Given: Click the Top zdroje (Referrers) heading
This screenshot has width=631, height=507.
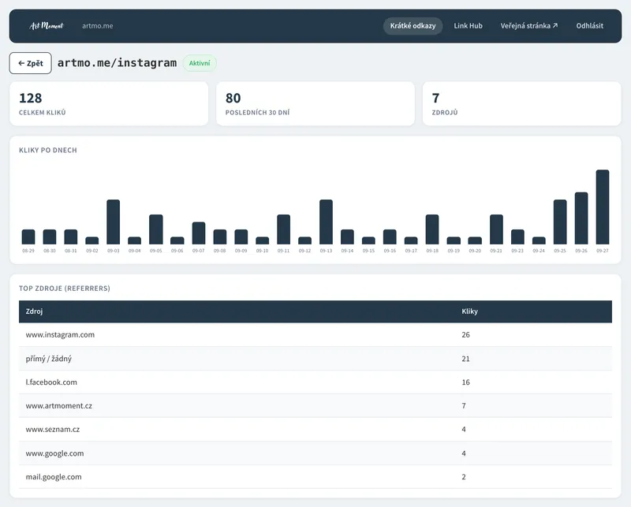Looking at the screenshot, I should point(65,288).
